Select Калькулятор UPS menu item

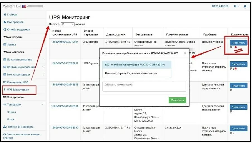(18, 82)
